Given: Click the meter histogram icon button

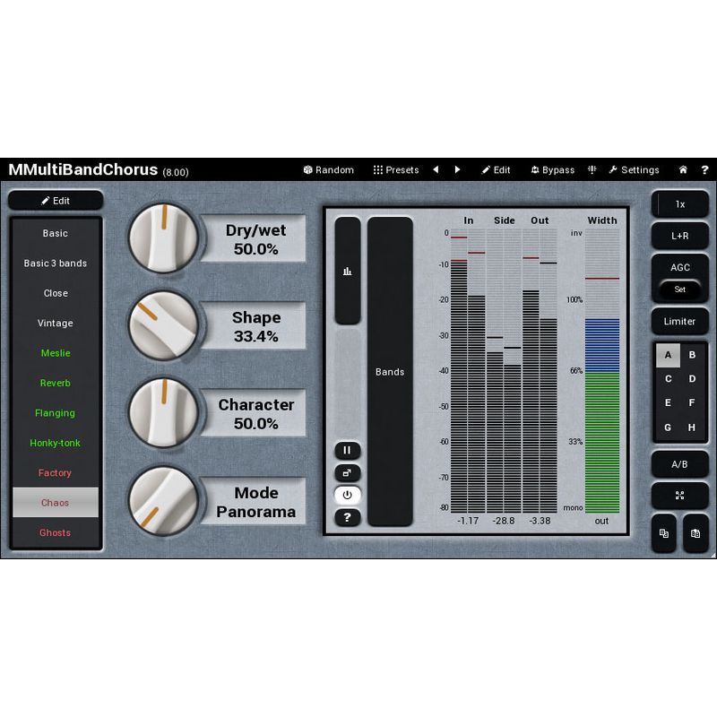Looking at the screenshot, I should 348,271.
